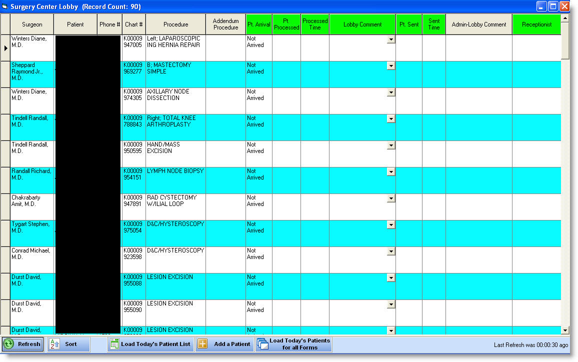Click the Add a Patient button
The width and height of the screenshot is (578, 362).
pos(224,344)
